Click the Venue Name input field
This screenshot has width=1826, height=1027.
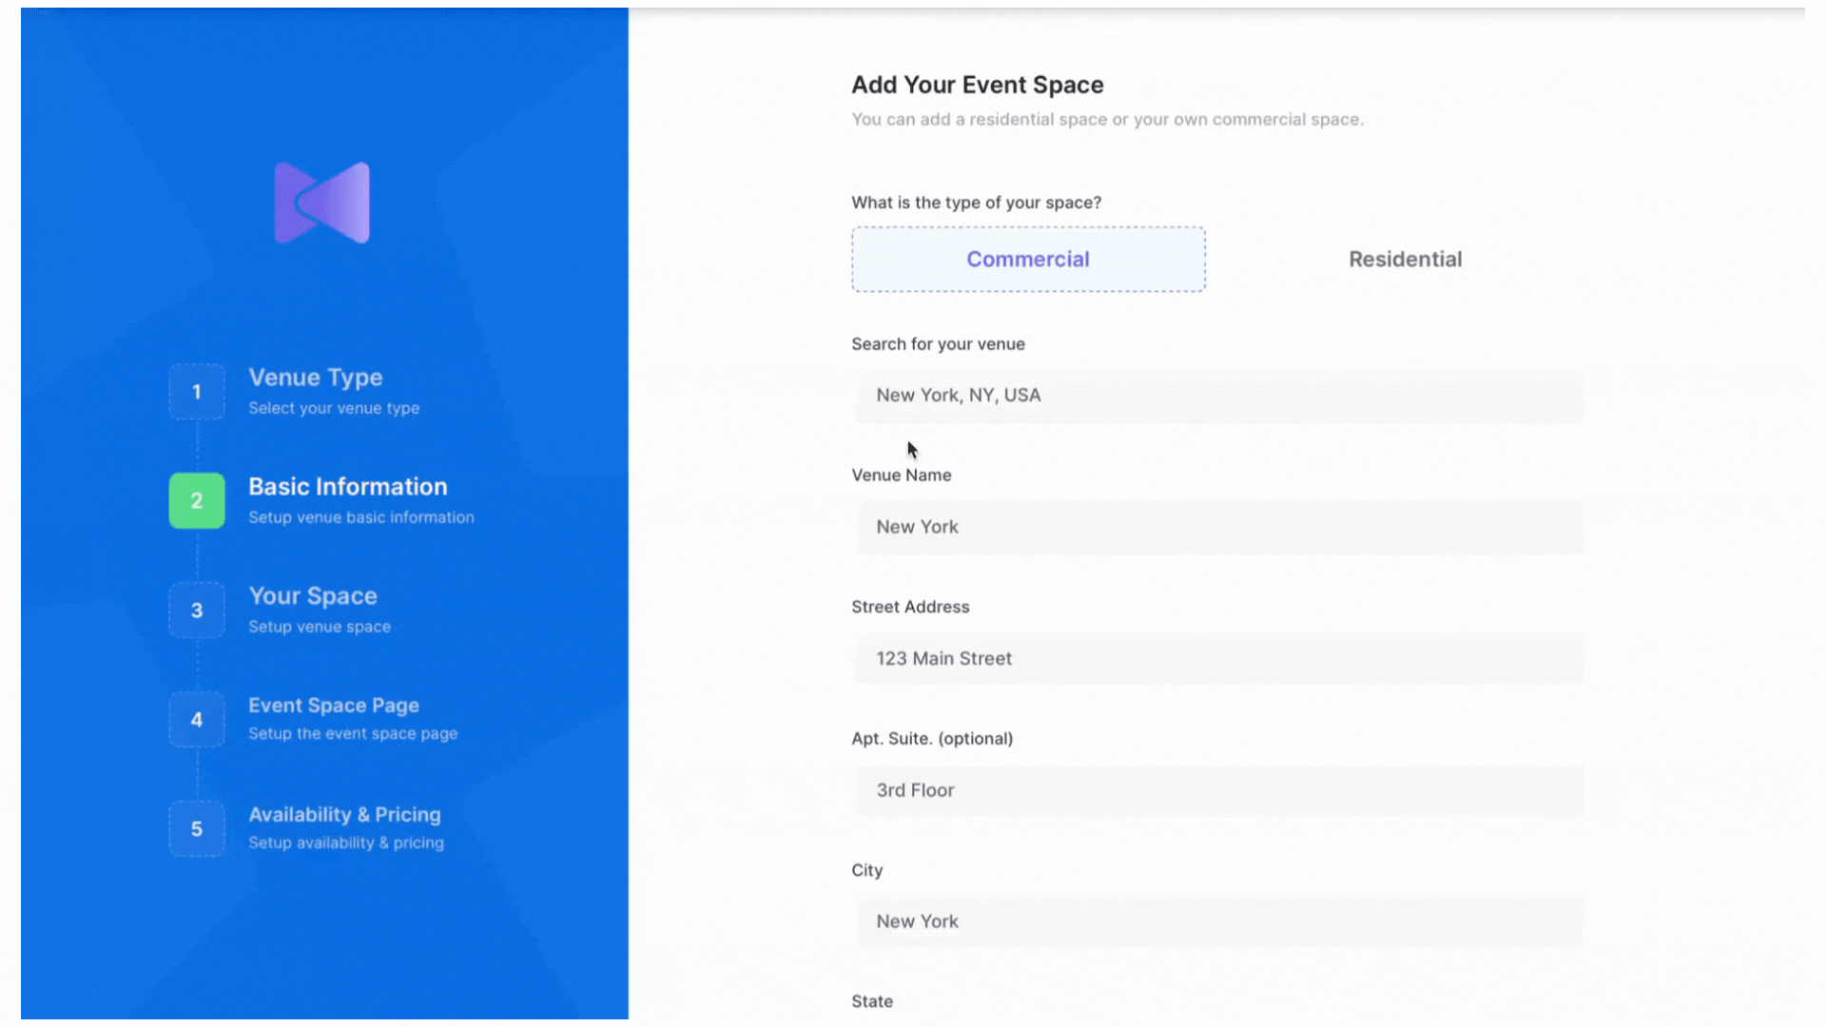pos(1218,527)
